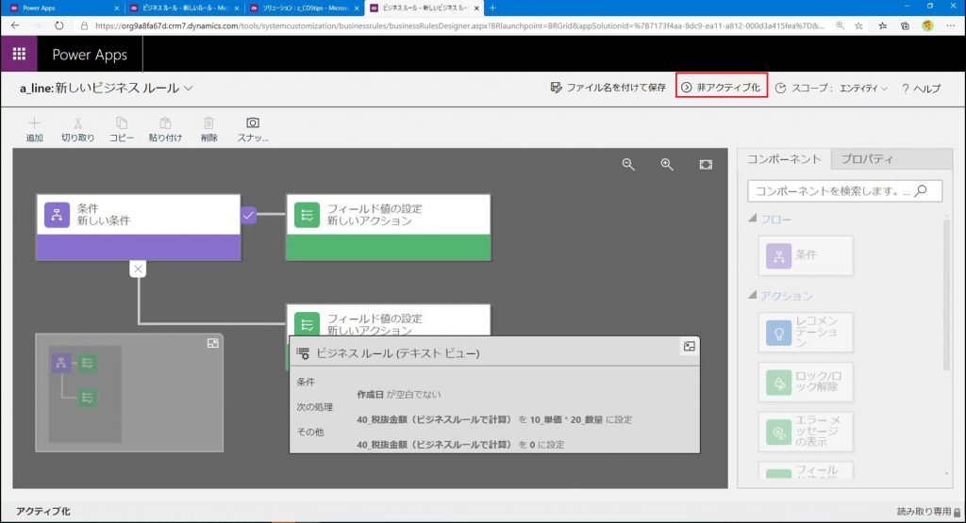Screen dimensions: 966x523
Task: Click the minimap overview thumbnail
Action: [85, 394]
